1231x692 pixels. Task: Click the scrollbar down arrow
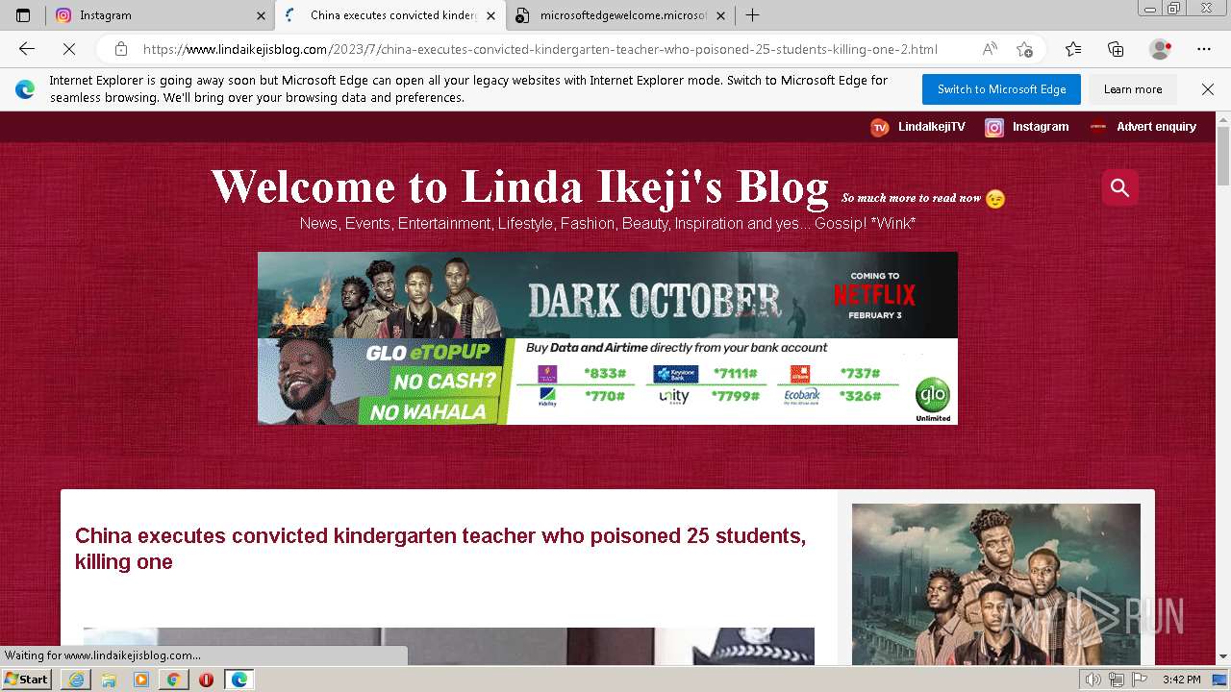pyautogui.click(x=1223, y=657)
